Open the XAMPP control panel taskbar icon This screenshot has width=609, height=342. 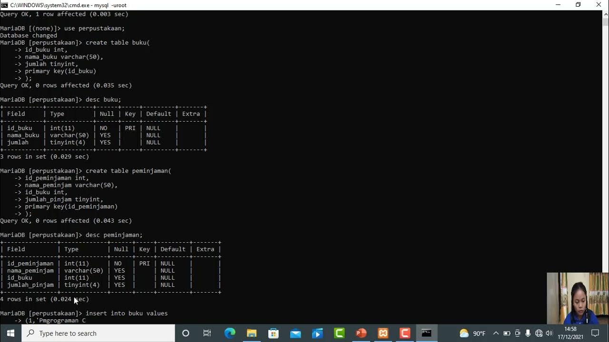[383, 333]
